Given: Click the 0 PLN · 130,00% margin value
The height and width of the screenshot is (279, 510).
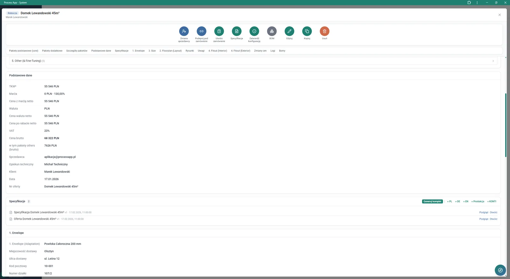Looking at the screenshot, I should (55, 94).
